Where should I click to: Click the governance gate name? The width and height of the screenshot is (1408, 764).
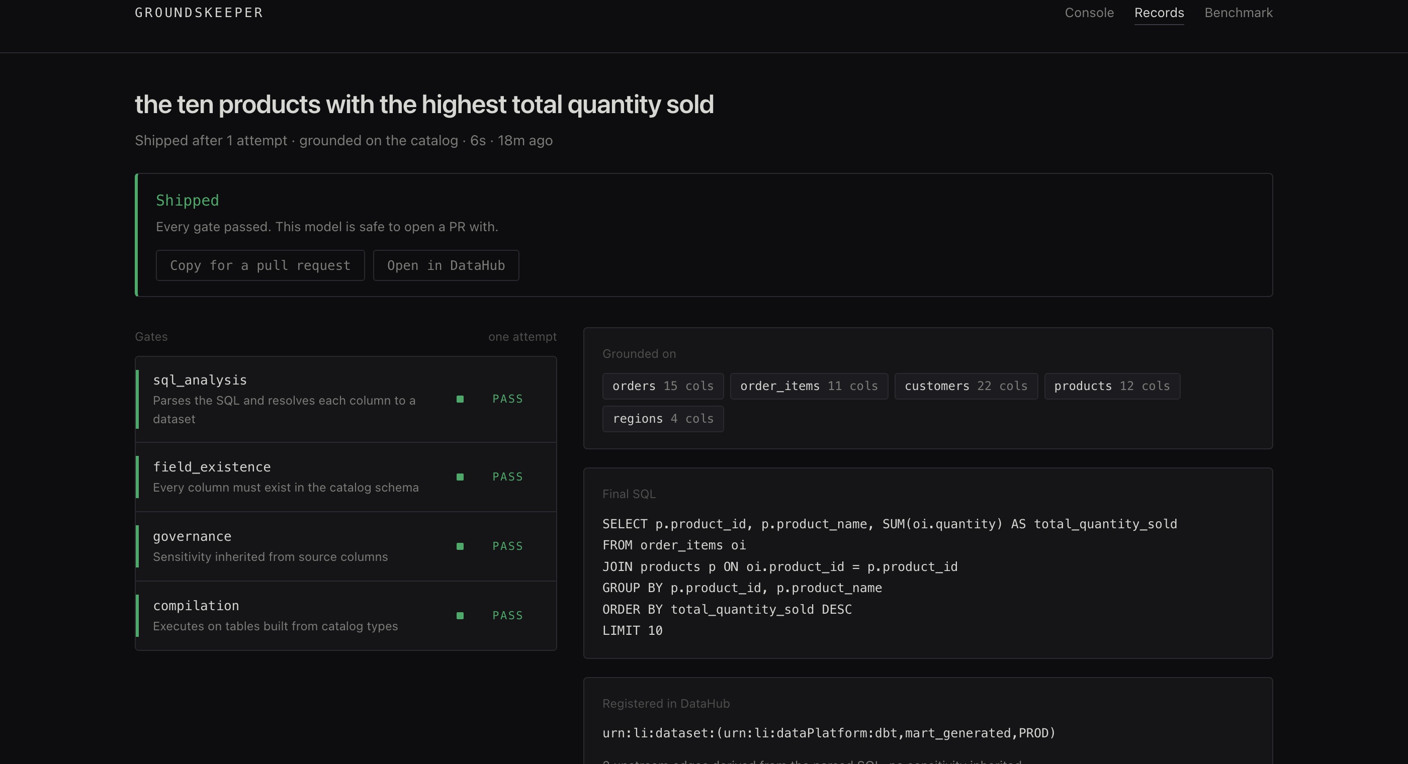[192, 537]
